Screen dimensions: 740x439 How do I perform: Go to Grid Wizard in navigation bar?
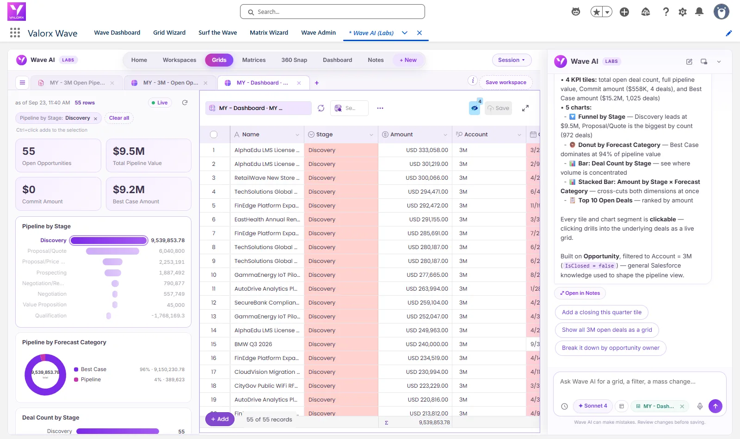169,33
